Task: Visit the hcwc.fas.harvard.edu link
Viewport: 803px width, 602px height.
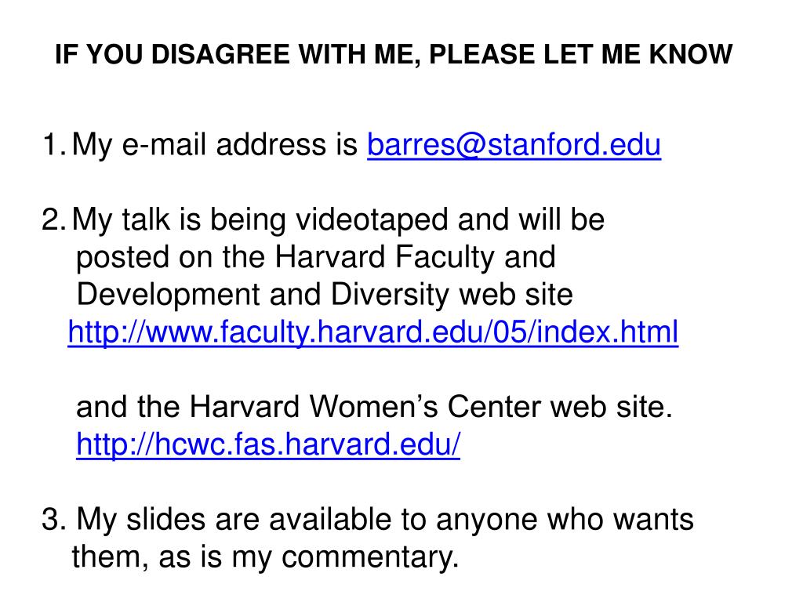Action: (268, 444)
